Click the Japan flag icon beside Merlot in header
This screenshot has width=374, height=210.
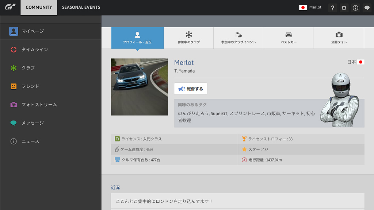pyautogui.click(x=303, y=8)
